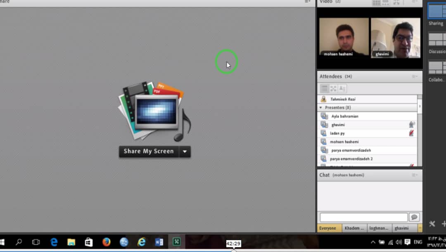This screenshot has width=446, height=252.
Task: Open the Share My Screen dropdown arrow
Action: tap(185, 151)
